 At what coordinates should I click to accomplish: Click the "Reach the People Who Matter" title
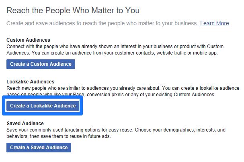click(73, 10)
